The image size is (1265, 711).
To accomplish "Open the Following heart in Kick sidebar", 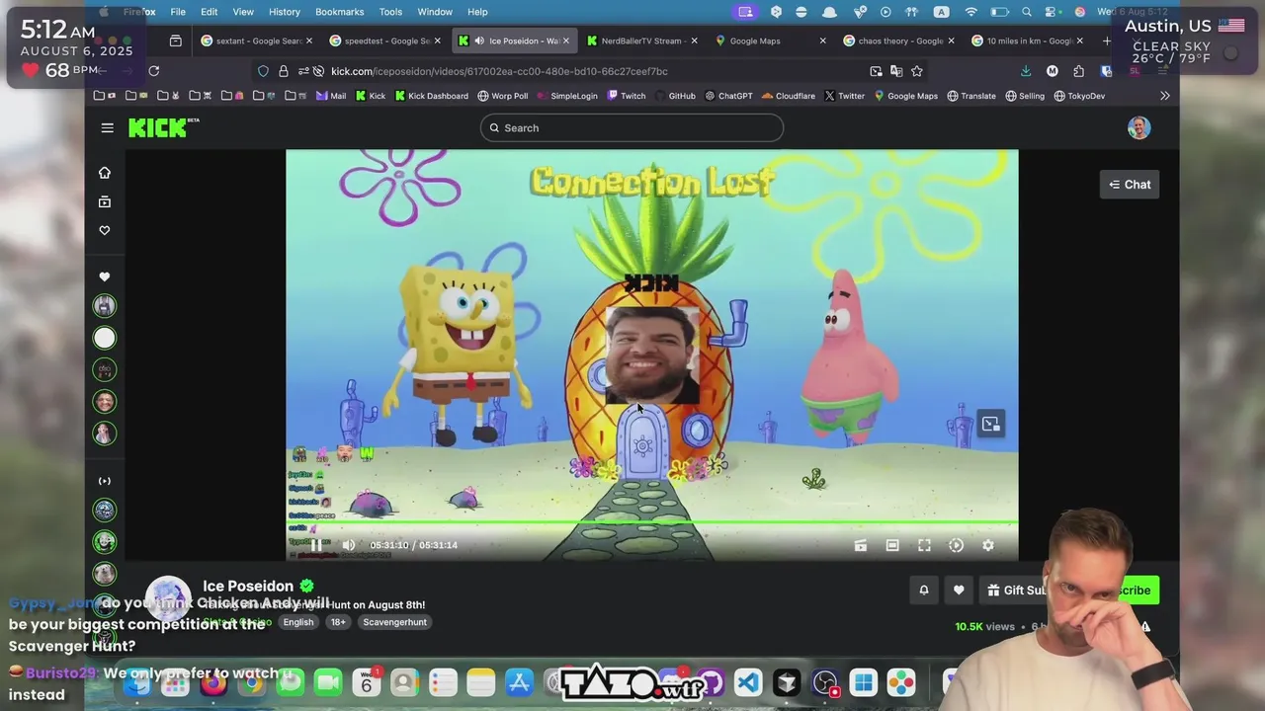I will click(x=105, y=230).
